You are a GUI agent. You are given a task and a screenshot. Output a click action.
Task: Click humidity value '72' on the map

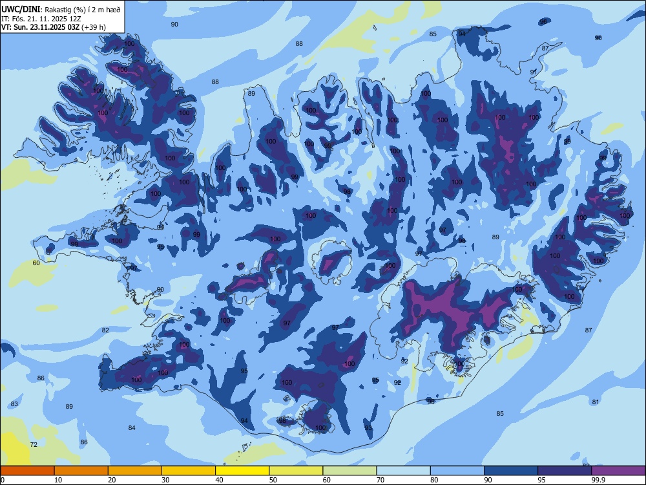click(x=34, y=444)
